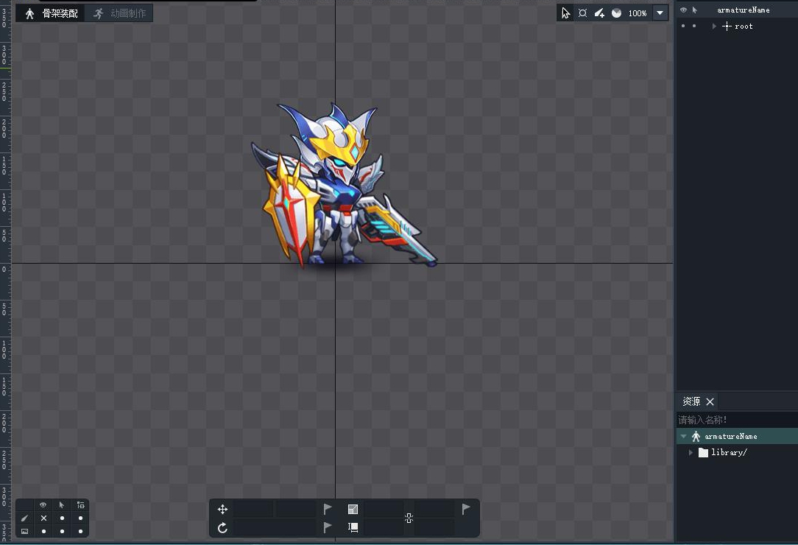The image size is (798, 545).
Task: Select the root row in the scene tree
Action: tap(736, 26)
